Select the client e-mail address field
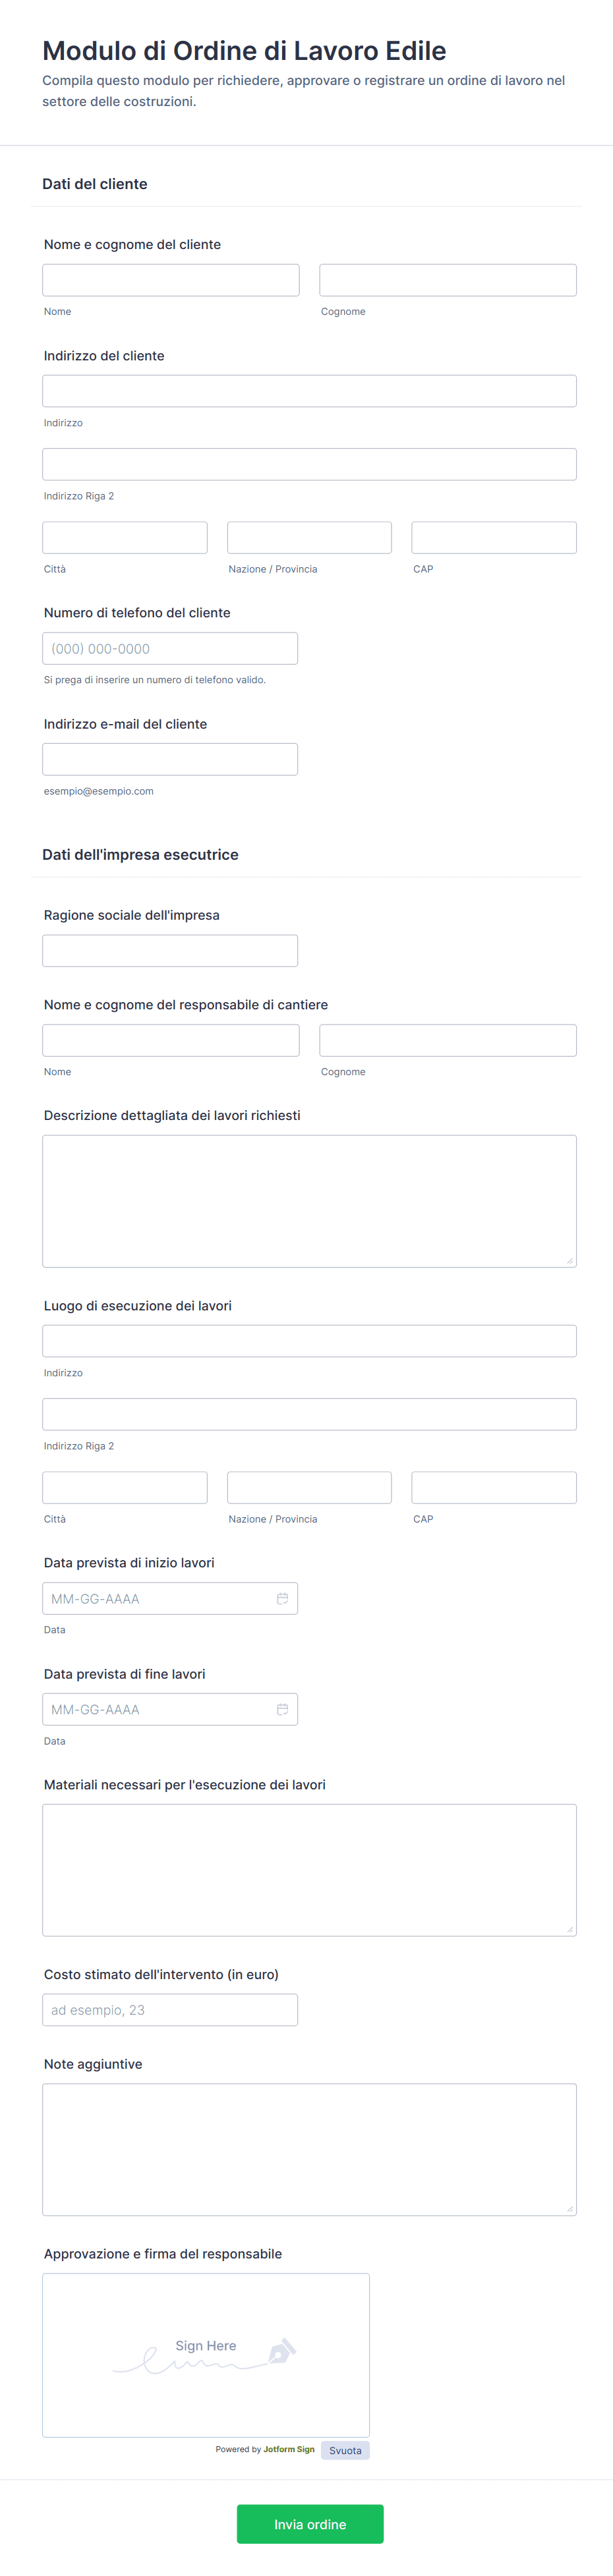The height and width of the screenshot is (2576, 613). [x=170, y=759]
